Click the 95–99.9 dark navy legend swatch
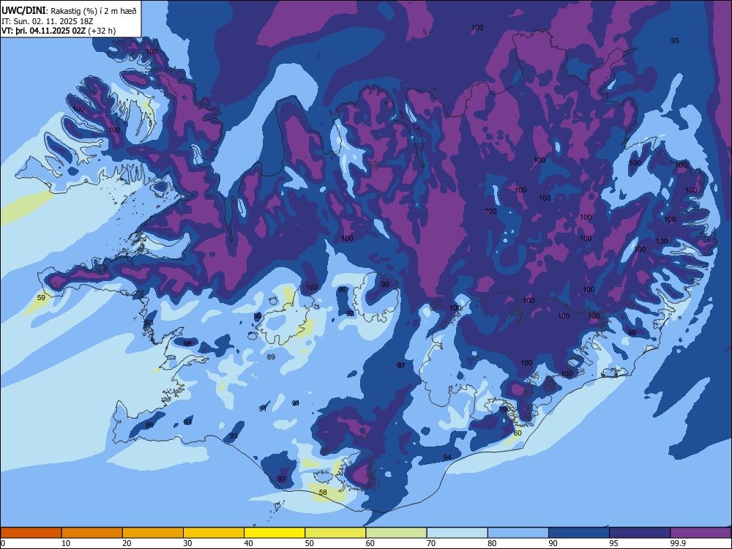732x549 pixels. click(x=640, y=533)
